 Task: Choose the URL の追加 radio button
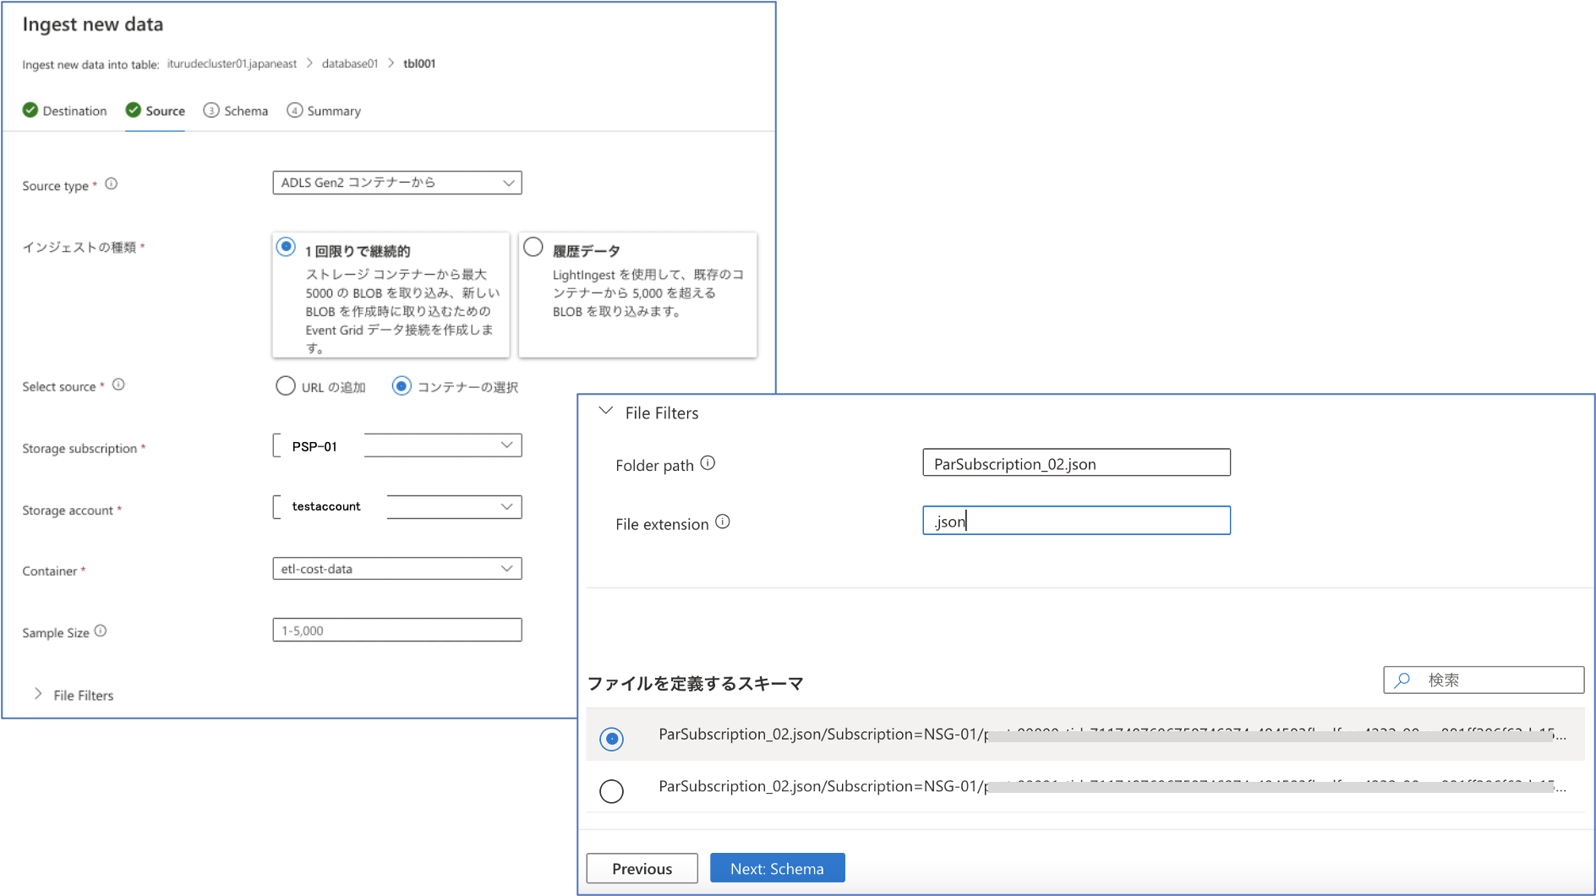tap(286, 386)
